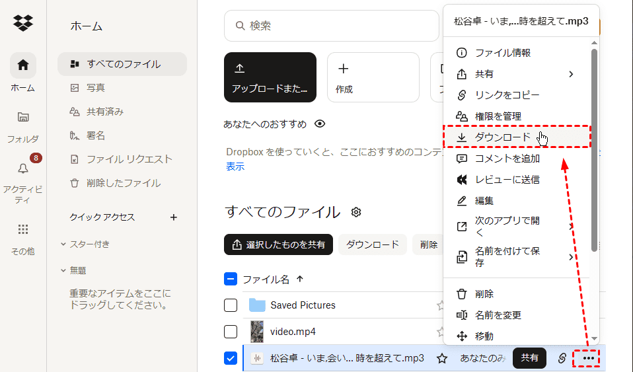Uncheck the 松谷卓 mp3 file checkbox

tap(231, 358)
